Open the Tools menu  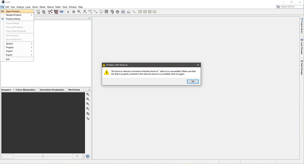(x=65, y=7)
